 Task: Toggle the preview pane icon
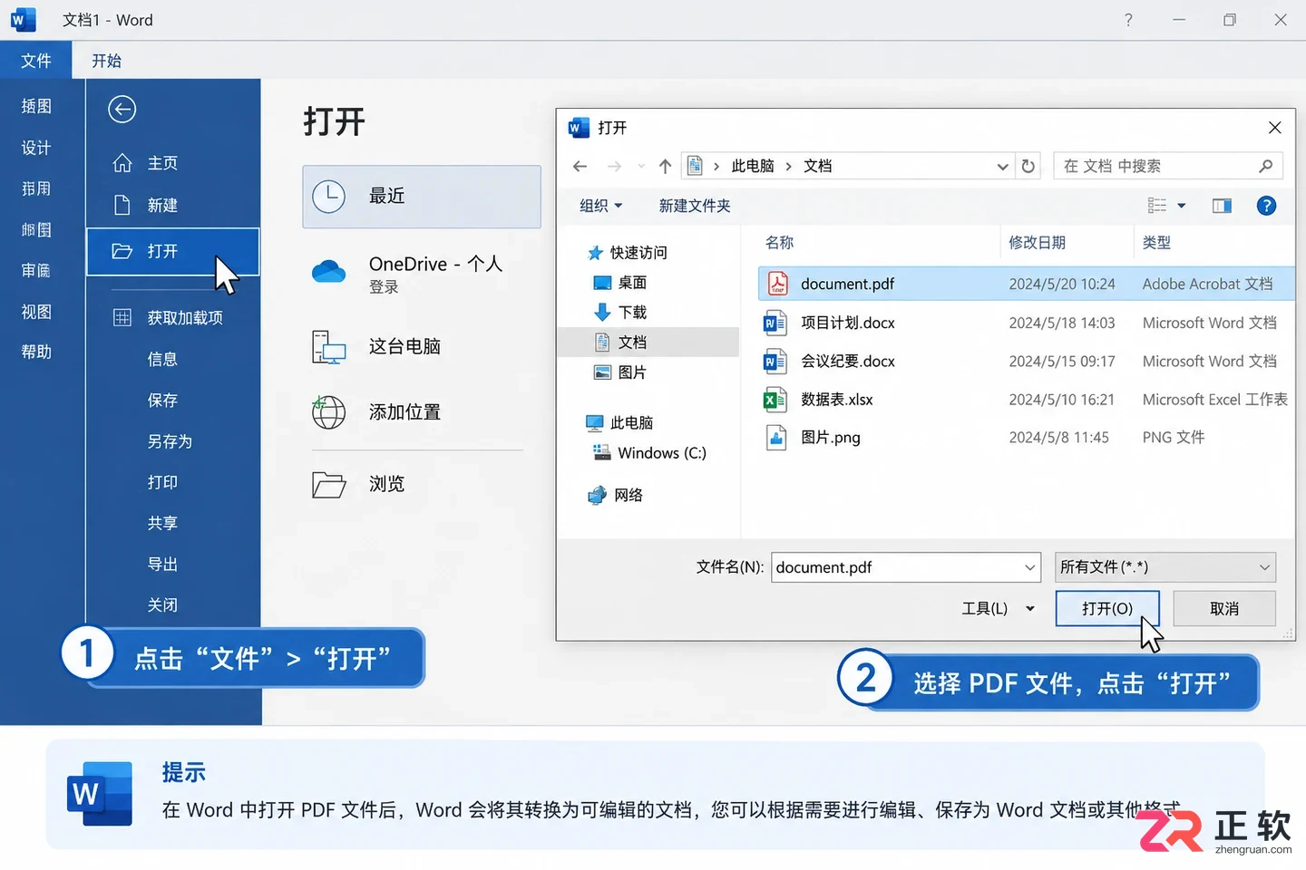(x=1222, y=206)
